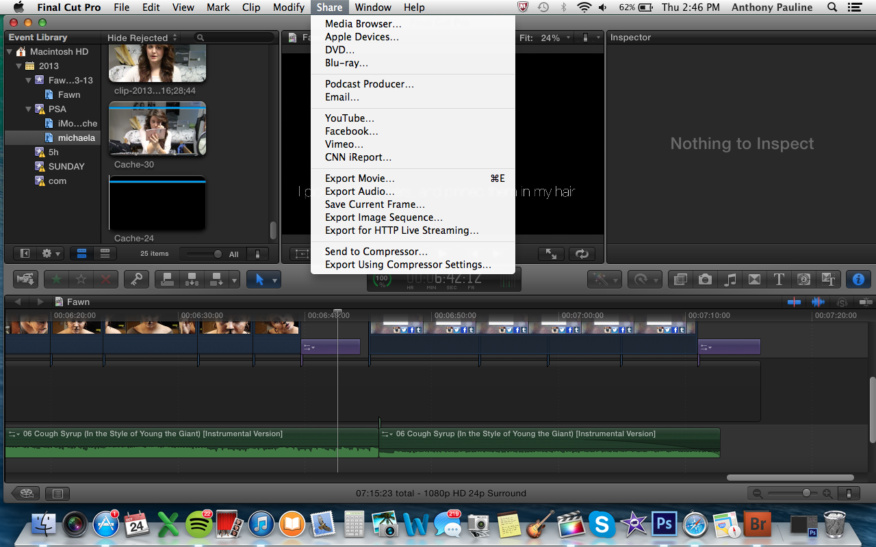Choose Export Audio… from the Share menu

(413, 191)
